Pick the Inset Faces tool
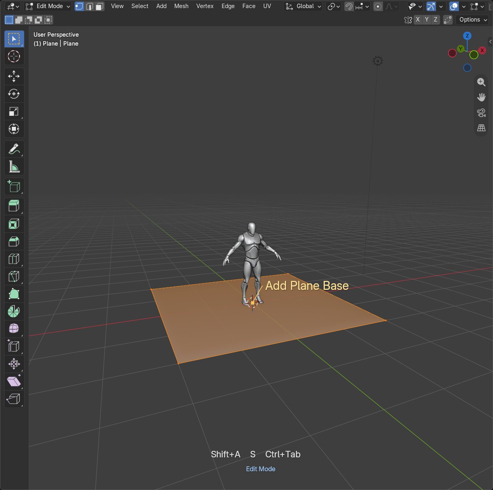Viewport: 493px width, 490px height. click(14, 224)
